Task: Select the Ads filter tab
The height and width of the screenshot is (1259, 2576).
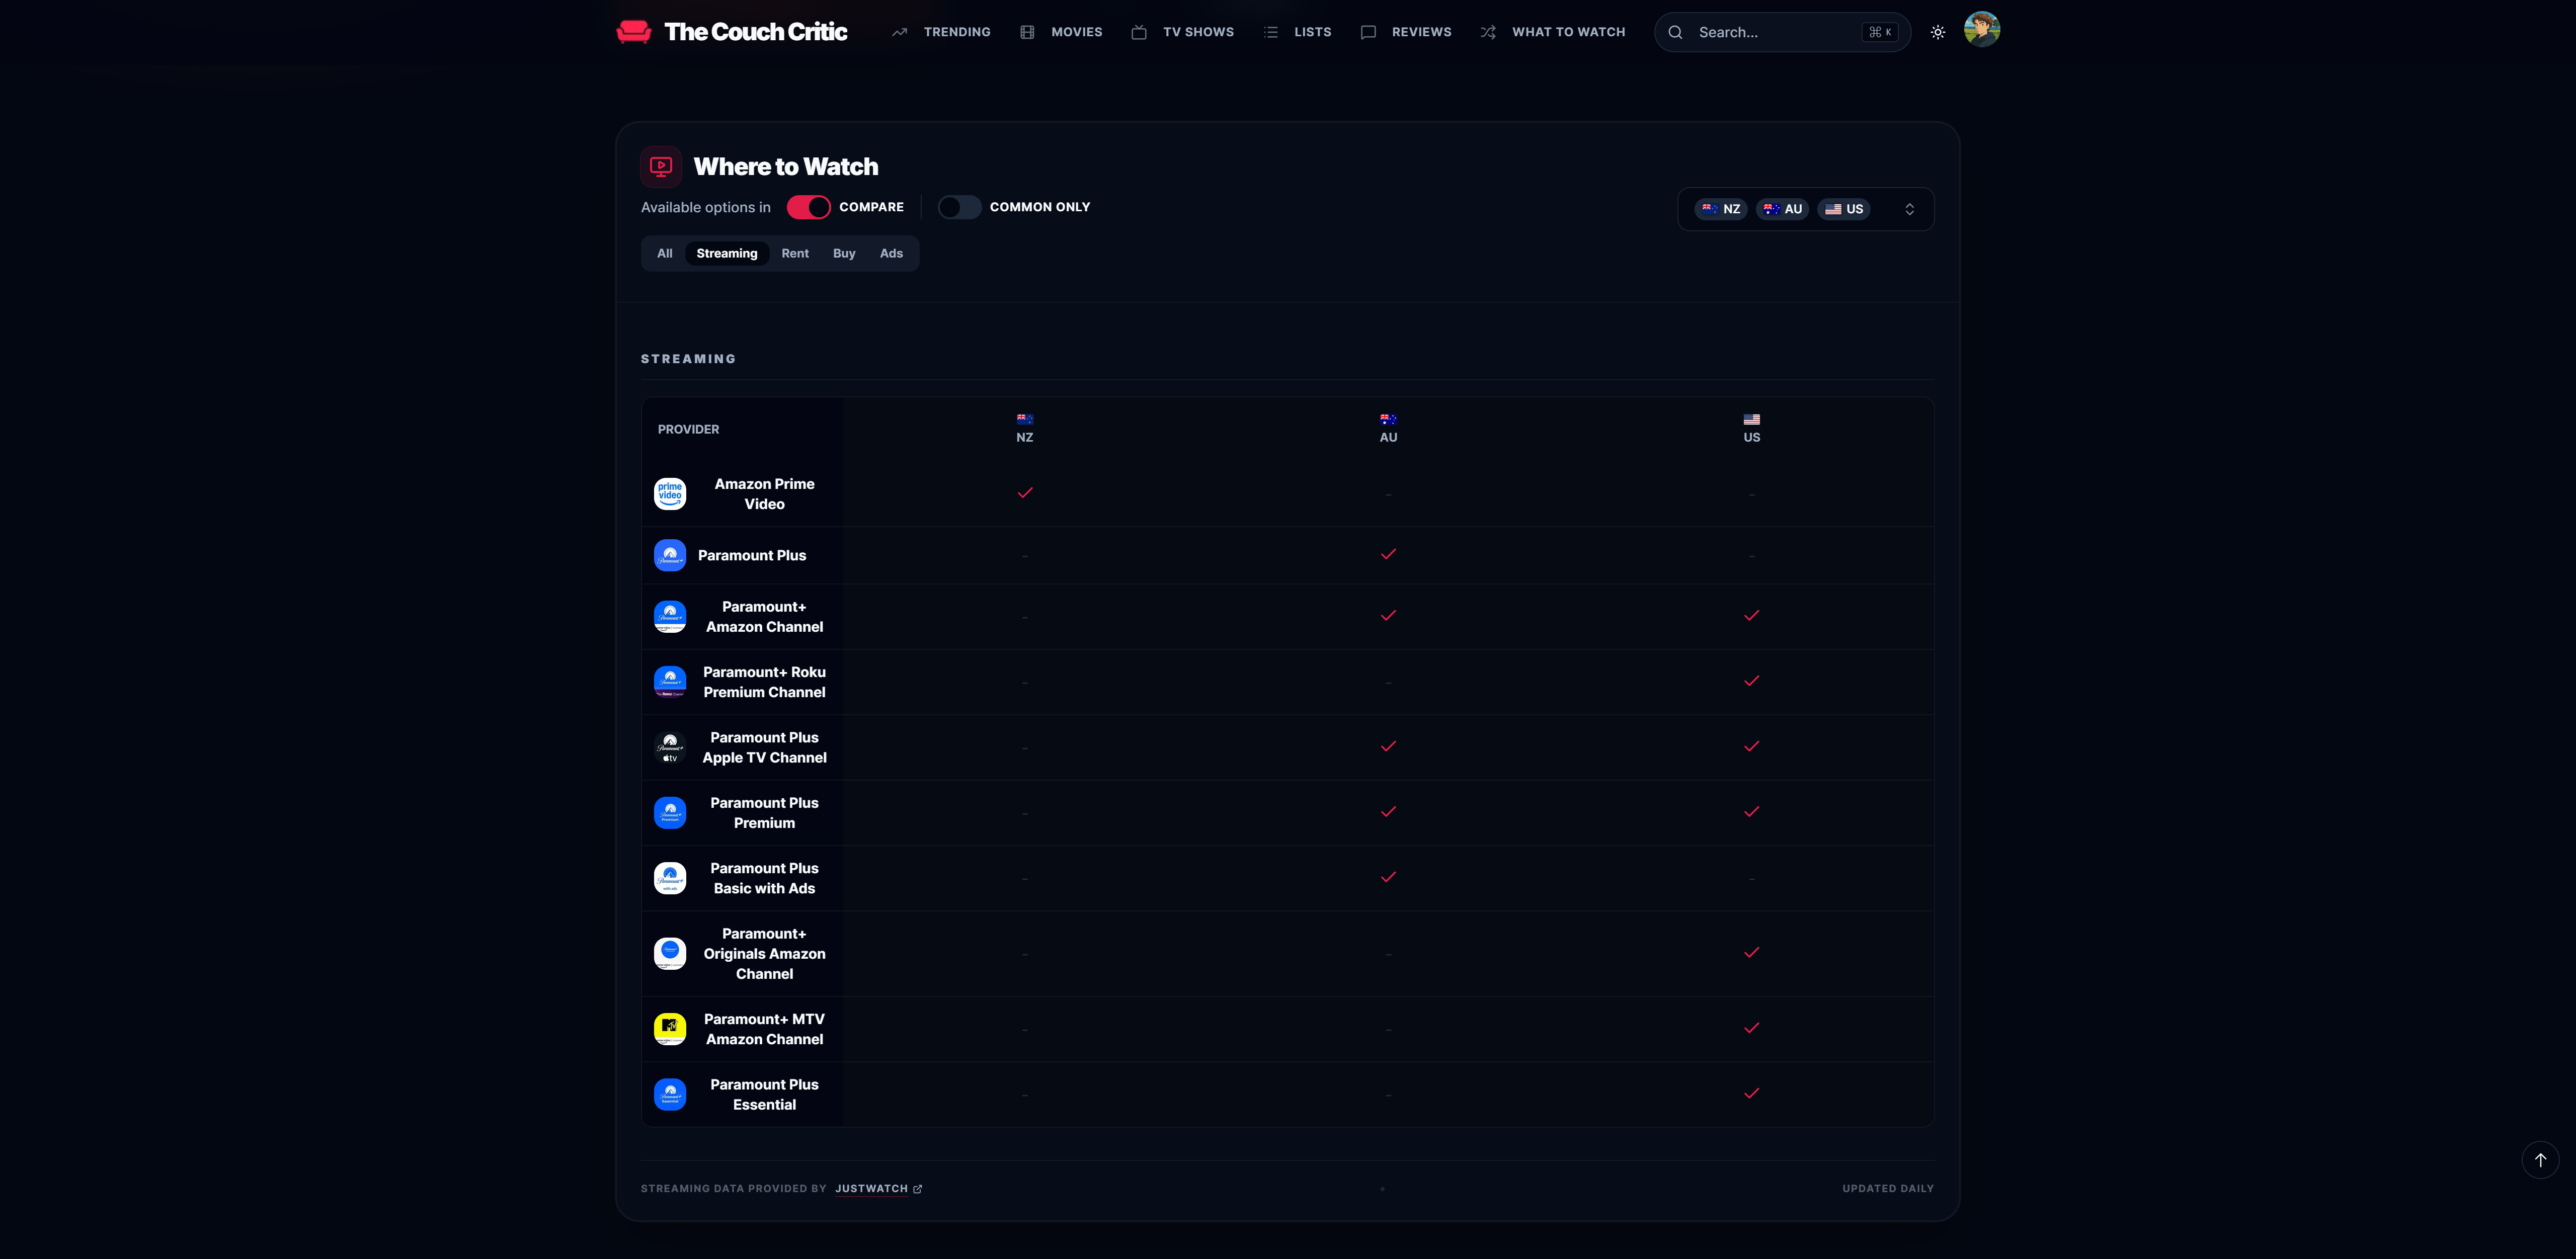Action: point(891,253)
